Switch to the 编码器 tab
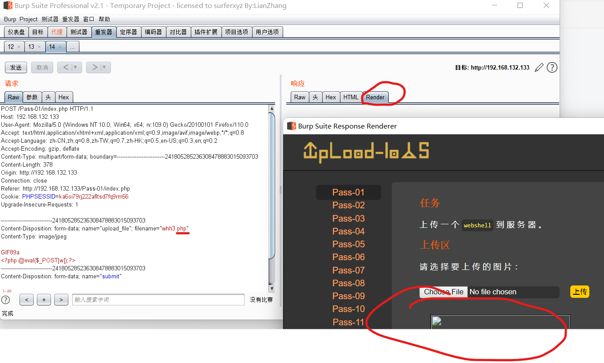604x363 pixels. coord(154,32)
